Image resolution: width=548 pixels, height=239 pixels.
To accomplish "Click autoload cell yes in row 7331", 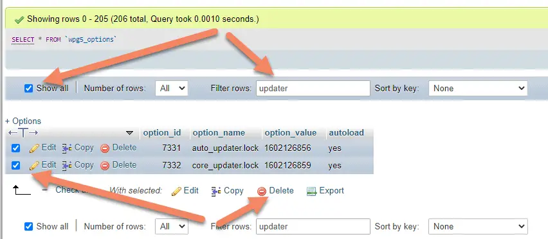I will [x=335, y=148].
